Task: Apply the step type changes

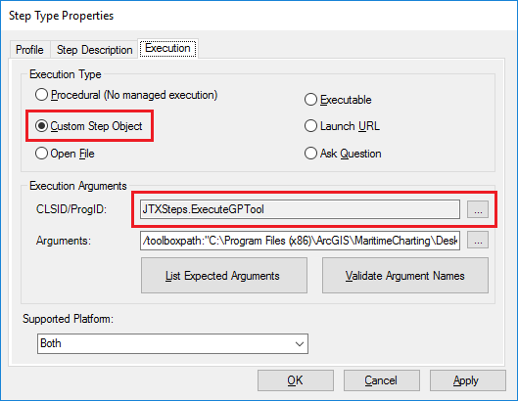Action: (467, 380)
